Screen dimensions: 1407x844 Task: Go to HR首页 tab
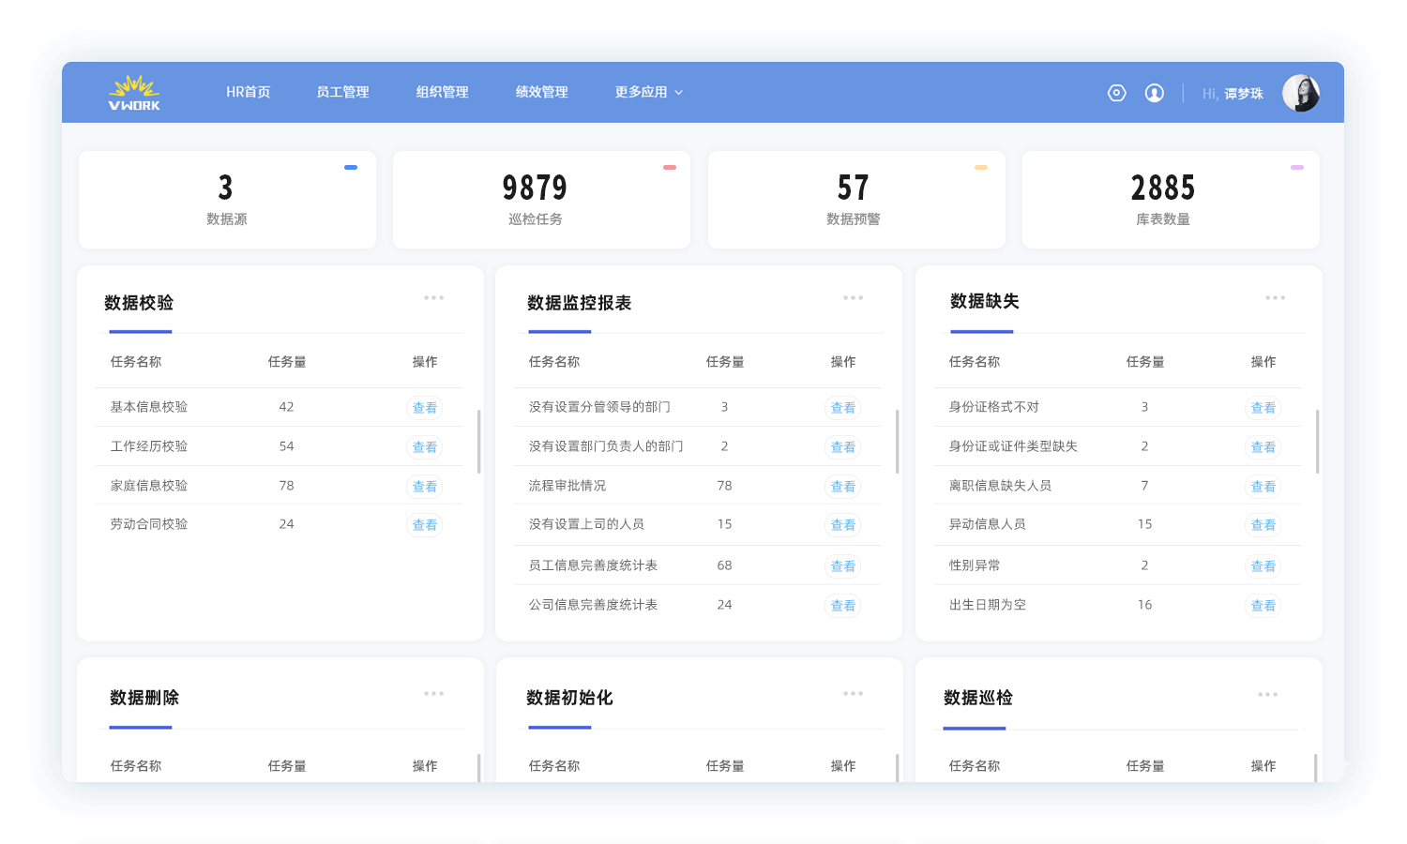[x=248, y=92]
